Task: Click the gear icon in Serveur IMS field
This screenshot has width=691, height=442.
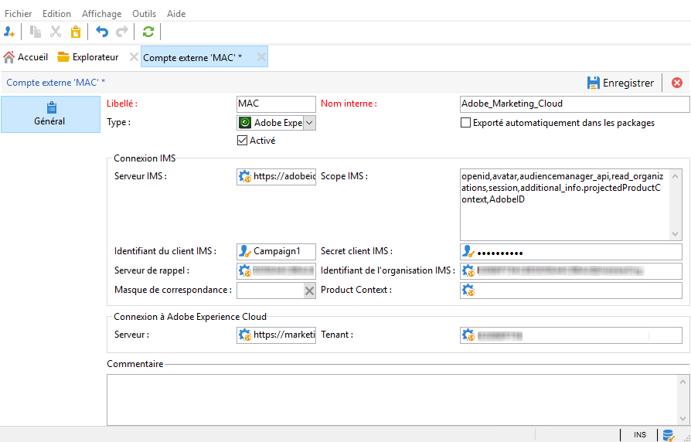Action: (x=245, y=177)
